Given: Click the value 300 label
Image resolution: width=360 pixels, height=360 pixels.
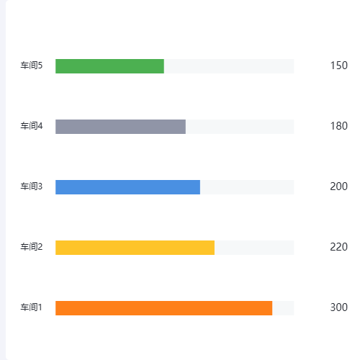Looking at the screenshot, I should (339, 307).
